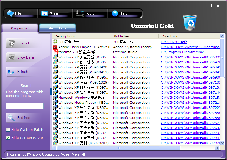This screenshot has width=227, height=160.
Task: Sort list by Publisher column header
Action: pos(122,36)
